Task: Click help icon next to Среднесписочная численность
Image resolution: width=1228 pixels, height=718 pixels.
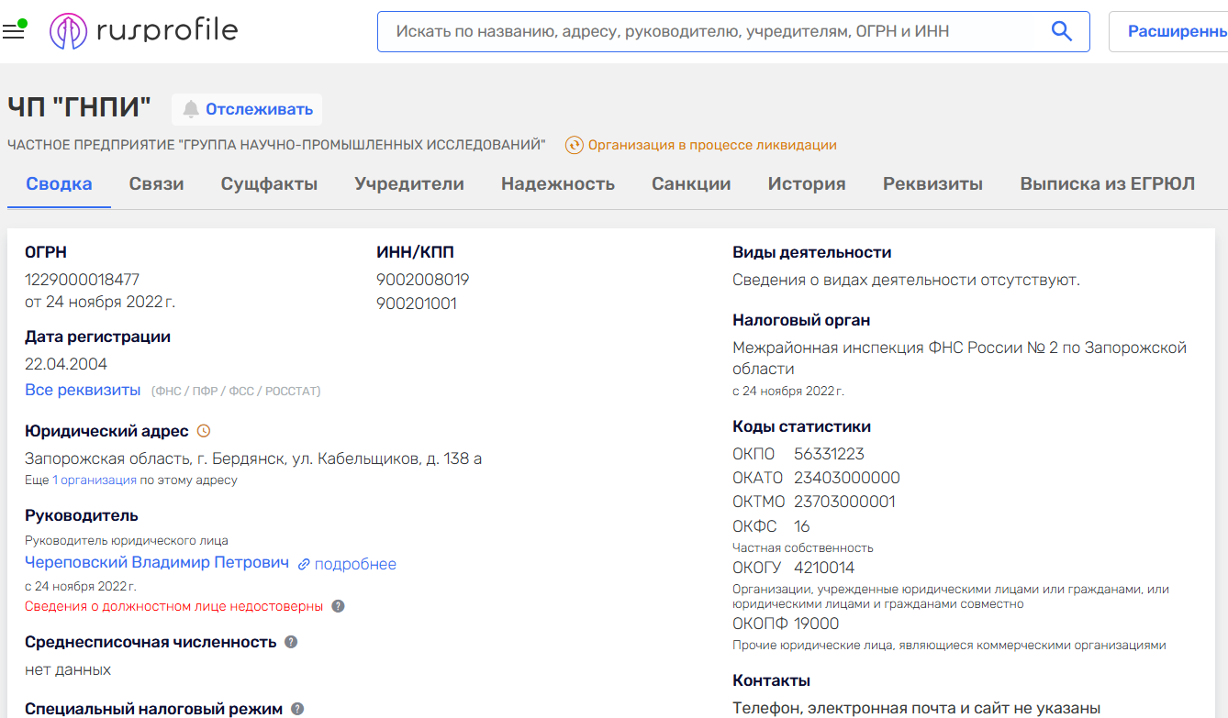Action: [x=291, y=642]
